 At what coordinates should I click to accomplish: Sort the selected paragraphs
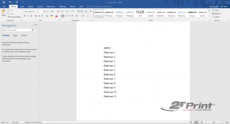86,11
